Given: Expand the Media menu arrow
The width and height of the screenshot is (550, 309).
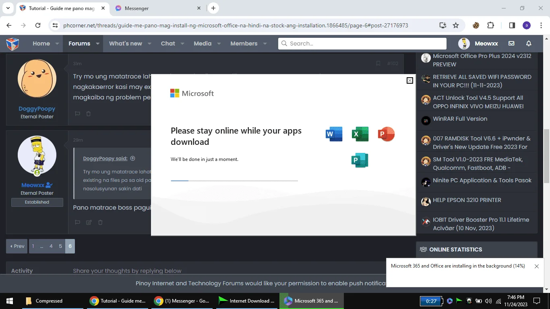Looking at the screenshot, I should pyautogui.click(x=219, y=43).
